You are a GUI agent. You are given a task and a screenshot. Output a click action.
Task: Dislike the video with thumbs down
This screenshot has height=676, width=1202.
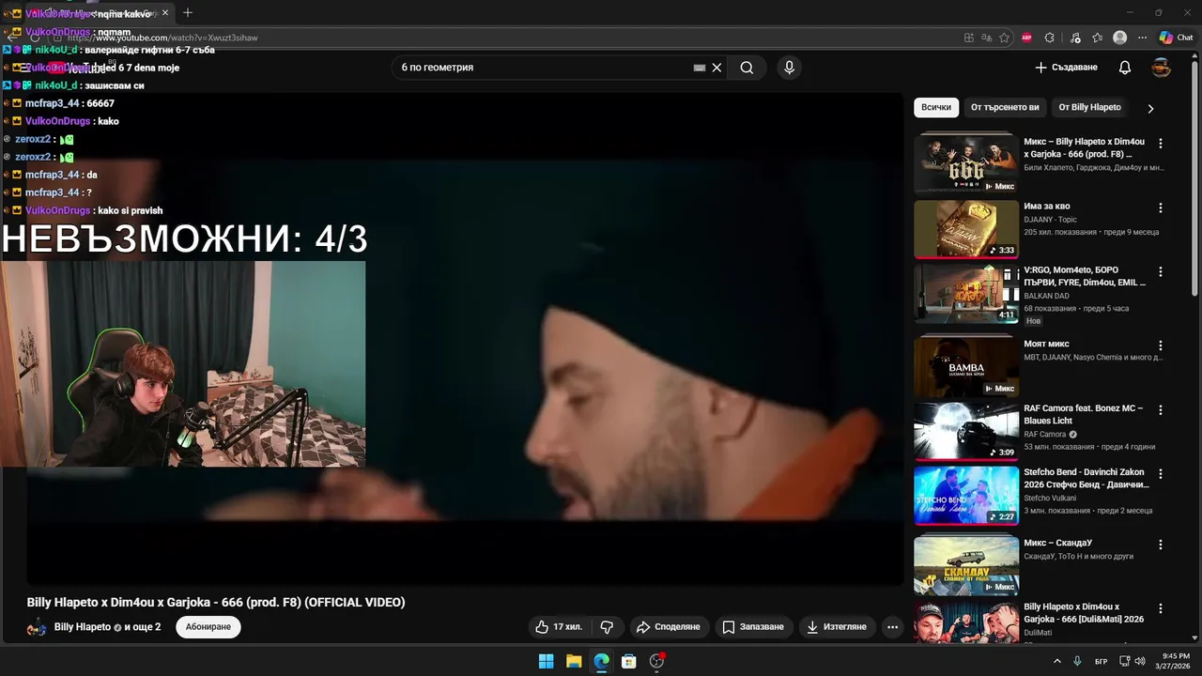coord(607,626)
